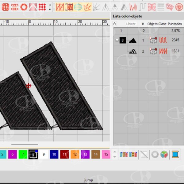
Task: Select object 1 filled logo thumbnail
Action: tap(132, 40)
